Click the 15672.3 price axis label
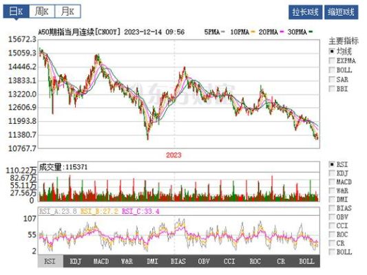The image size is (367, 275). [x=23, y=39]
